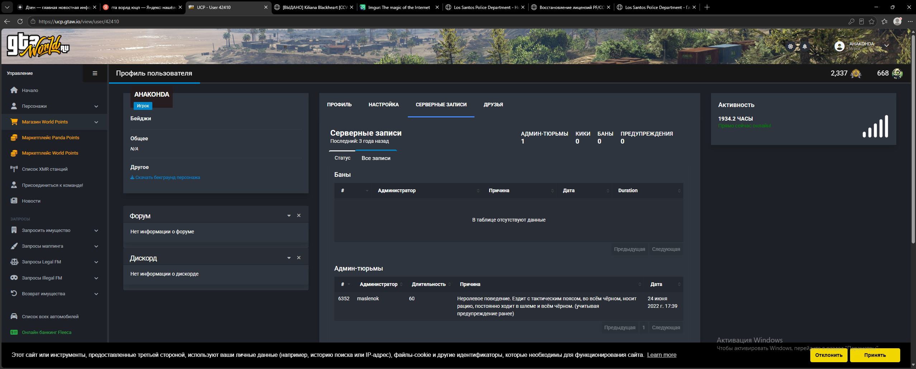Open the notifications bell icon
This screenshot has width=916, height=369.
(x=805, y=47)
